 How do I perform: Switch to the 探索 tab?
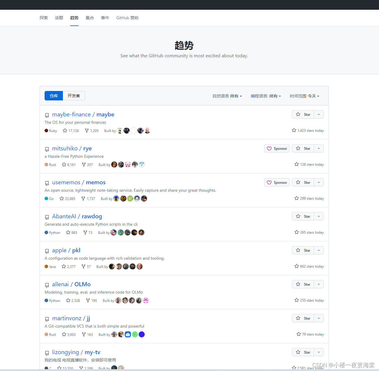[x=43, y=18]
